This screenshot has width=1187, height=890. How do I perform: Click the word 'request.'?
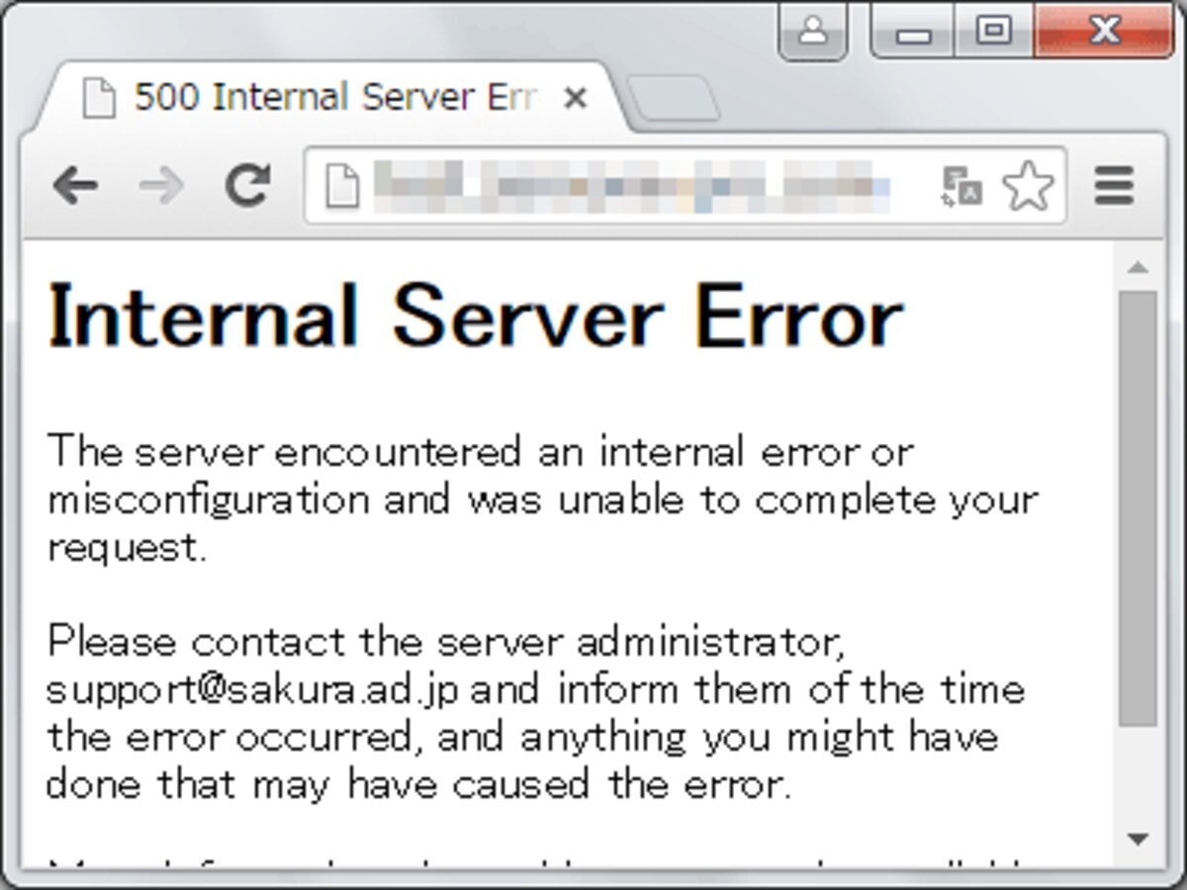coord(127,549)
